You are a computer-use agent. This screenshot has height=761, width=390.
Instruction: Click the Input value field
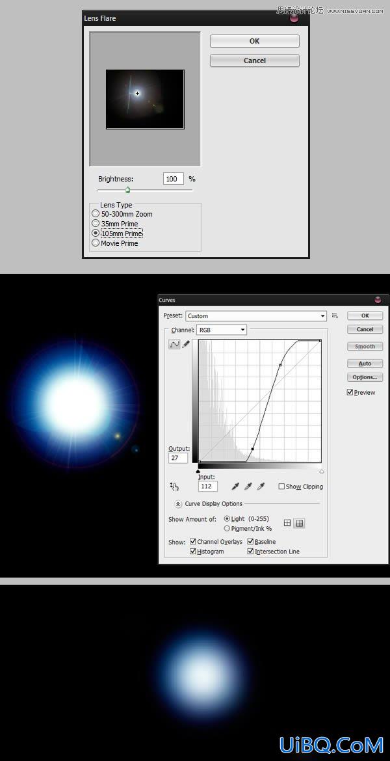pyautogui.click(x=207, y=486)
